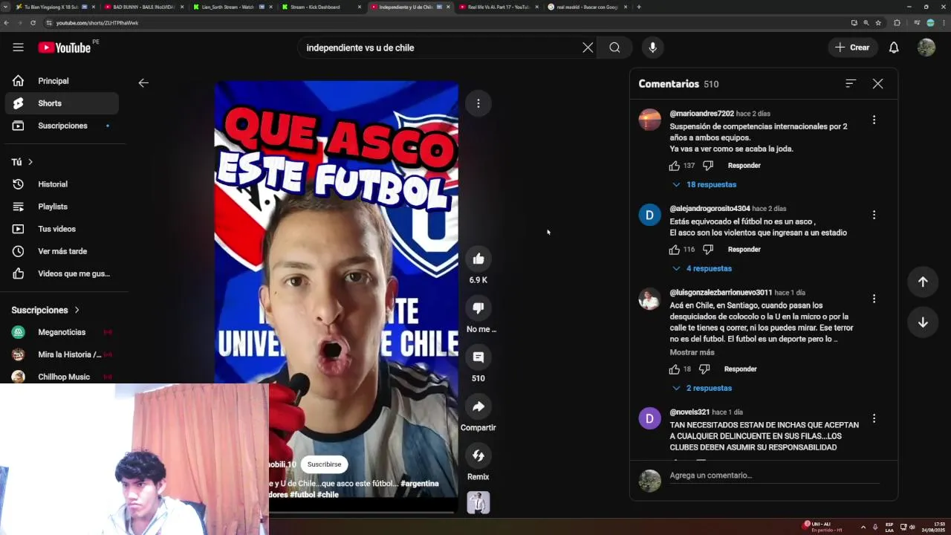The image size is (951, 535).
Task: Open @marioandres7202 profile link
Action: pos(701,114)
